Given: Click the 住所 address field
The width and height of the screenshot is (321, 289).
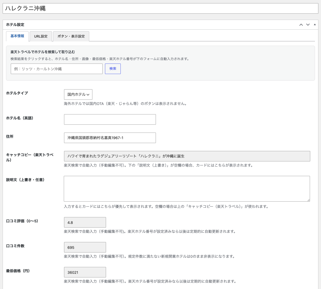Looking at the screenshot, I should [x=110, y=138].
